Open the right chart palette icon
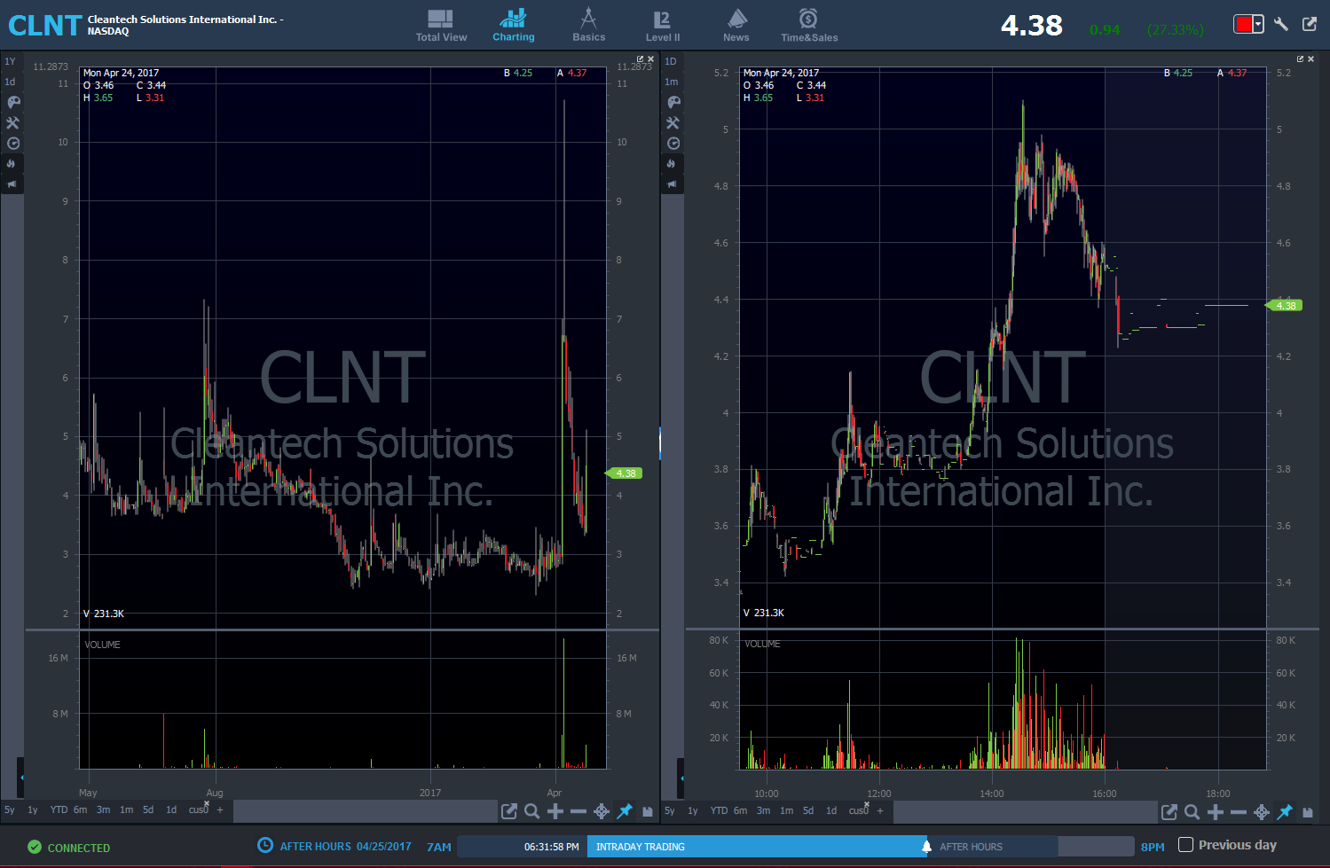This screenshot has height=868, width=1330. [x=673, y=102]
